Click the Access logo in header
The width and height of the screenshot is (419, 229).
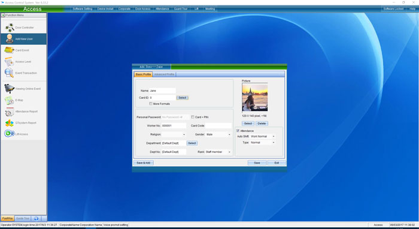click(x=32, y=9)
